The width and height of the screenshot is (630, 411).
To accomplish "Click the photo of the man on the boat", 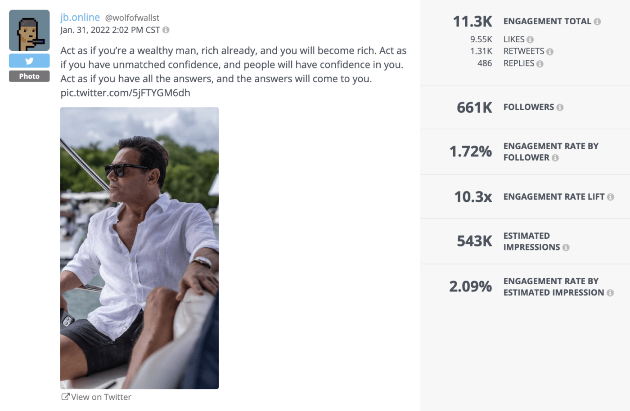I will point(139,247).
